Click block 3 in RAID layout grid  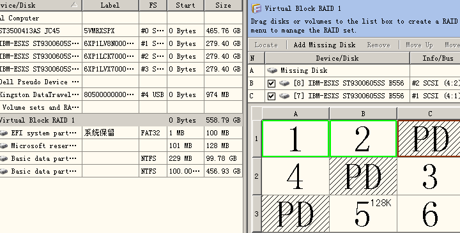click(429, 176)
